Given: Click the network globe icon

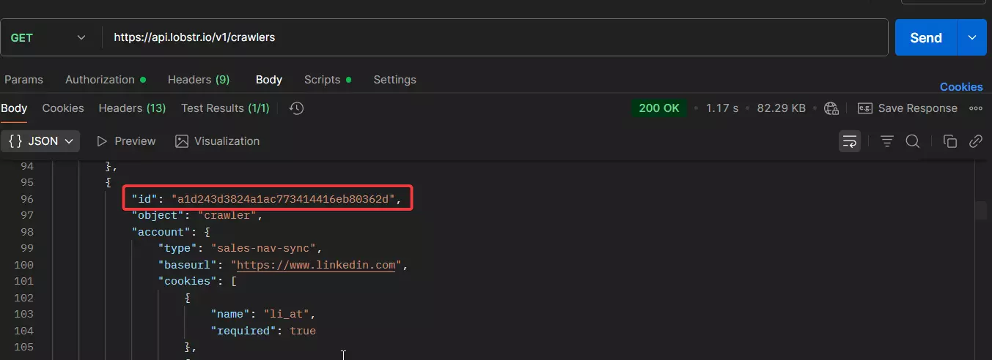Looking at the screenshot, I should [x=831, y=108].
